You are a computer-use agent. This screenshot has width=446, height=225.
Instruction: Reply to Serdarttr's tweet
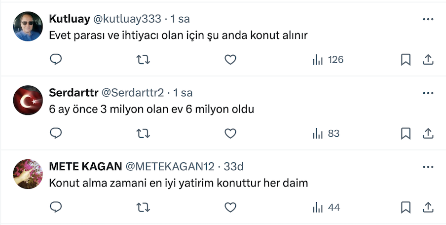pos(56,134)
